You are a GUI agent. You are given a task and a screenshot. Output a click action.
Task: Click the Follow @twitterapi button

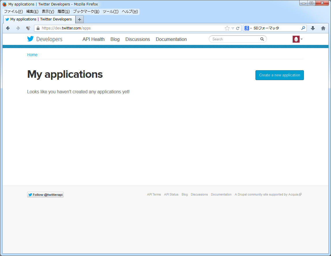(x=45, y=195)
